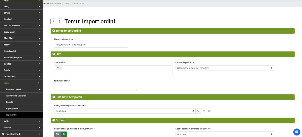Click the green plus add configuration icon
The height and width of the screenshot is (137, 302).
204,111
